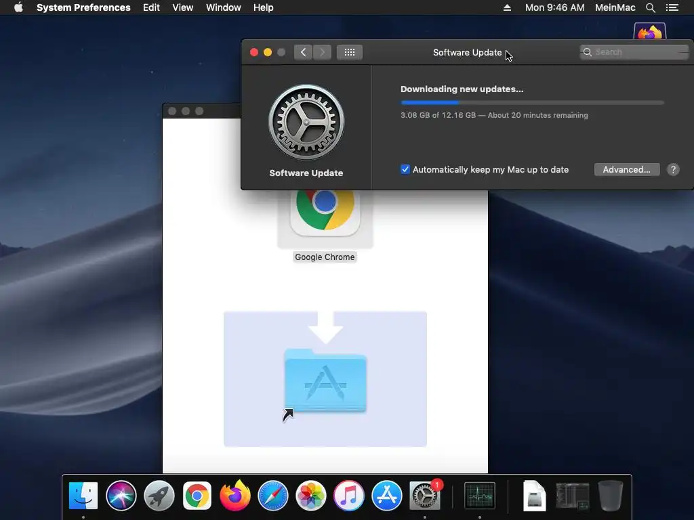
Task: Go forward in System Preferences
Action: coord(322,52)
